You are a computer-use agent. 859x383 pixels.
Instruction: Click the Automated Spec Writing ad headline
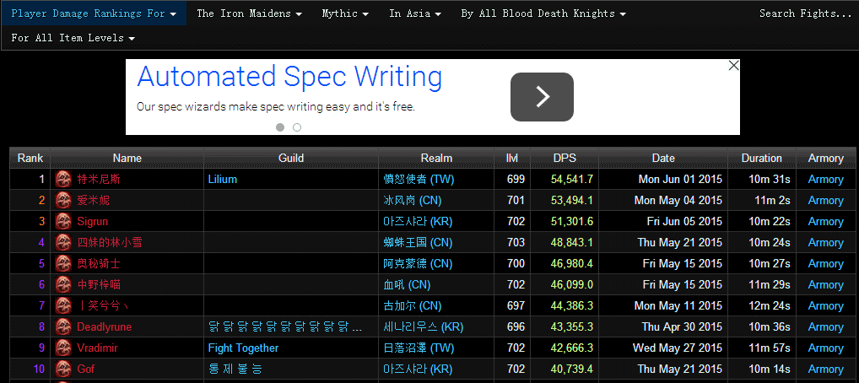coord(289,77)
